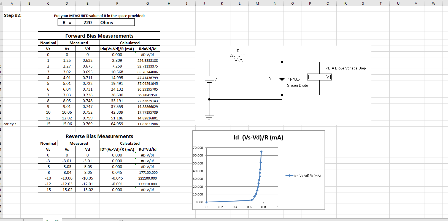Viewport: 448px width, 221px height.
Task: Click the Vd cell reading 0.769
Action: click(x=88, y=124)
